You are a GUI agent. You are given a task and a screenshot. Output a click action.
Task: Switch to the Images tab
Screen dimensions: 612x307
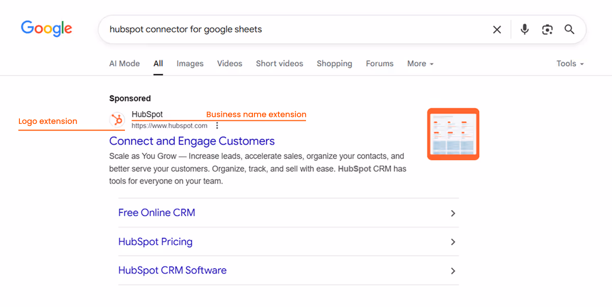click(x=190, y=63)
